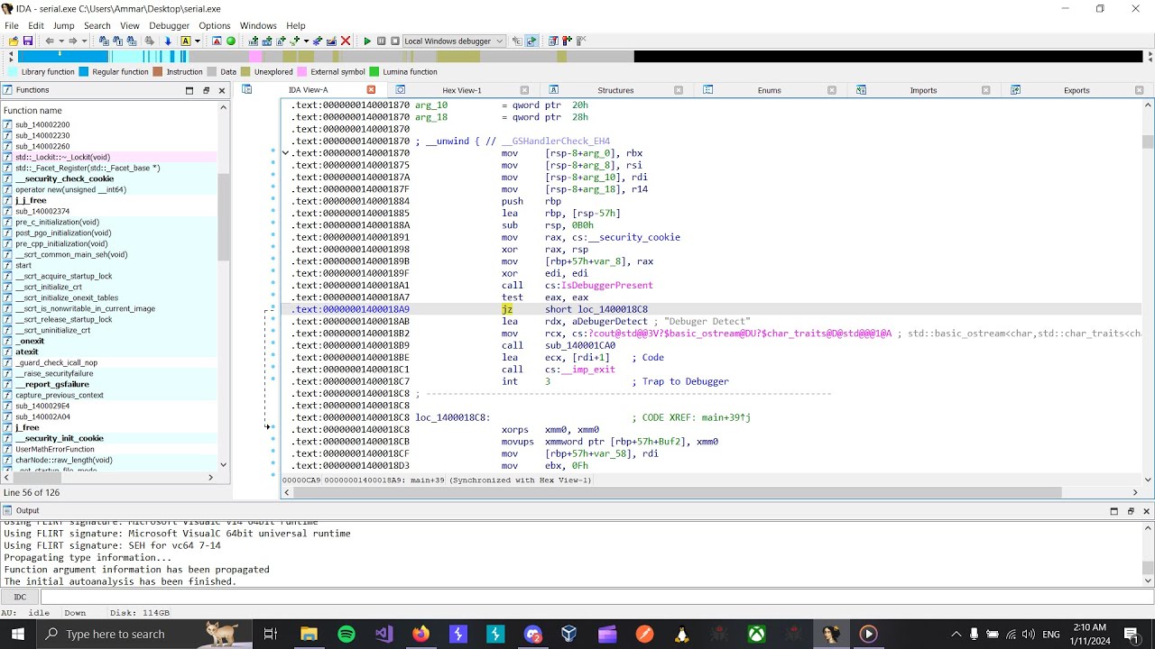
Task: Open Spotify from the taskbar
Action: 346,634
